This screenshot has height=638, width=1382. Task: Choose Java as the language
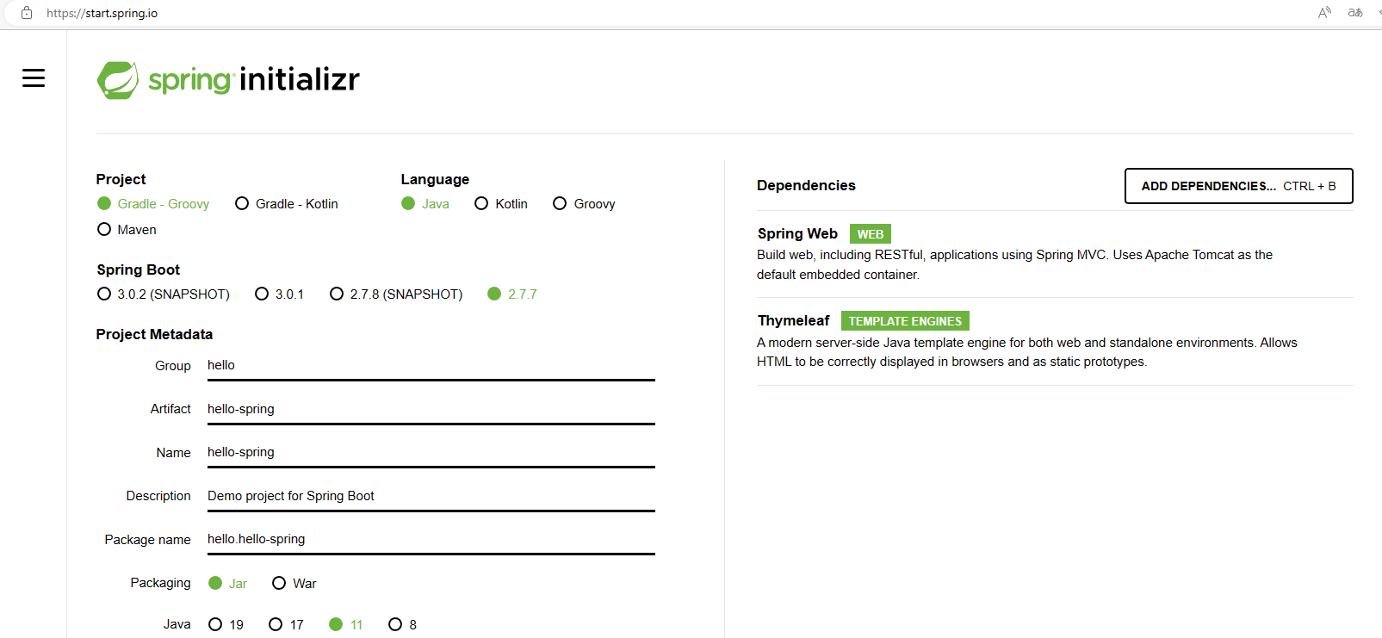[425, 204]
